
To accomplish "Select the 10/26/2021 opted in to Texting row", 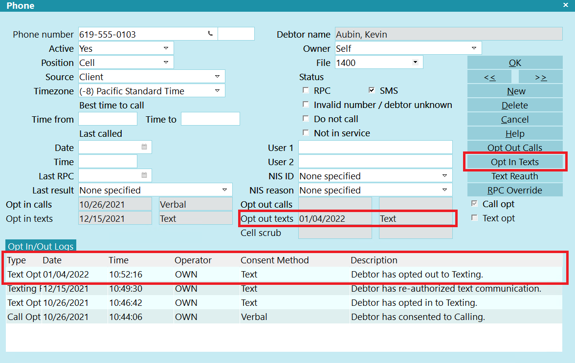I will coord(284,303).
